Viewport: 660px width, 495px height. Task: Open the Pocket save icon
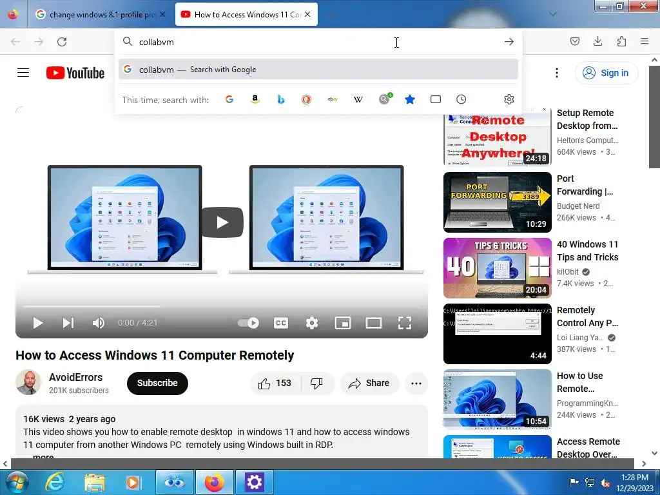575,41
